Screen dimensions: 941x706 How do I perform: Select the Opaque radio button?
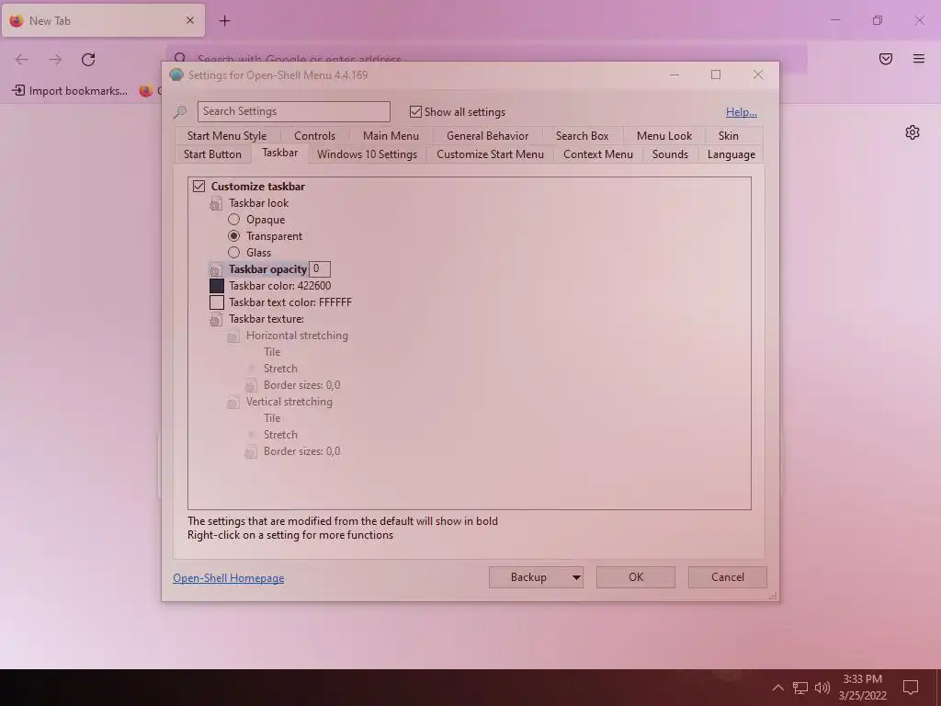click(x=234, y=219)
